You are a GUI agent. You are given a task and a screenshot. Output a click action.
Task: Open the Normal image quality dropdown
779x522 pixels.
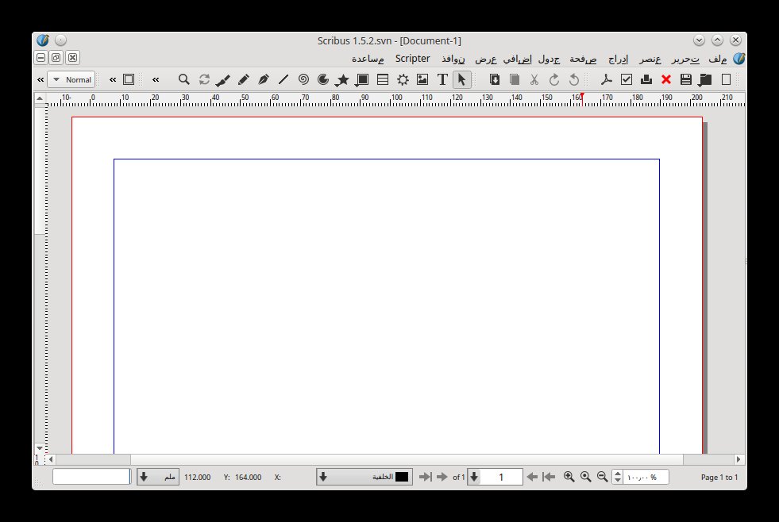click(x=71, y=79)
